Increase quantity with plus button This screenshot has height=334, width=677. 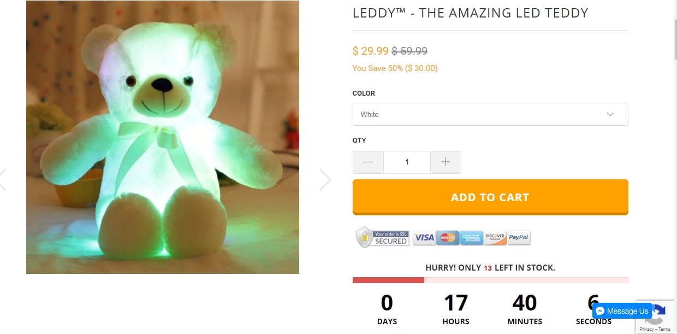click(446, 162)
